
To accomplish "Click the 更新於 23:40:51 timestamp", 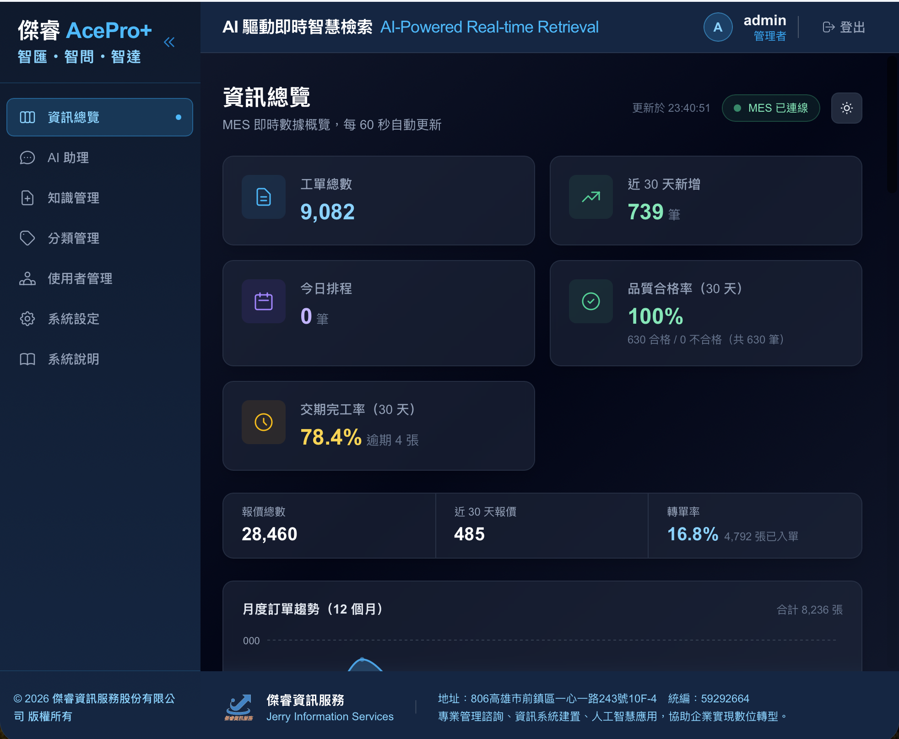I will coord(671,108).
